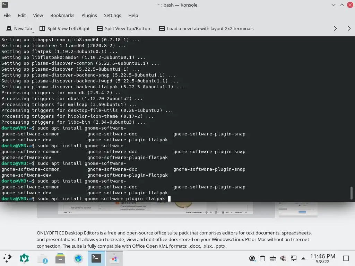
Task: Open the file manager taskbar icon
Action: pos(60,258)
